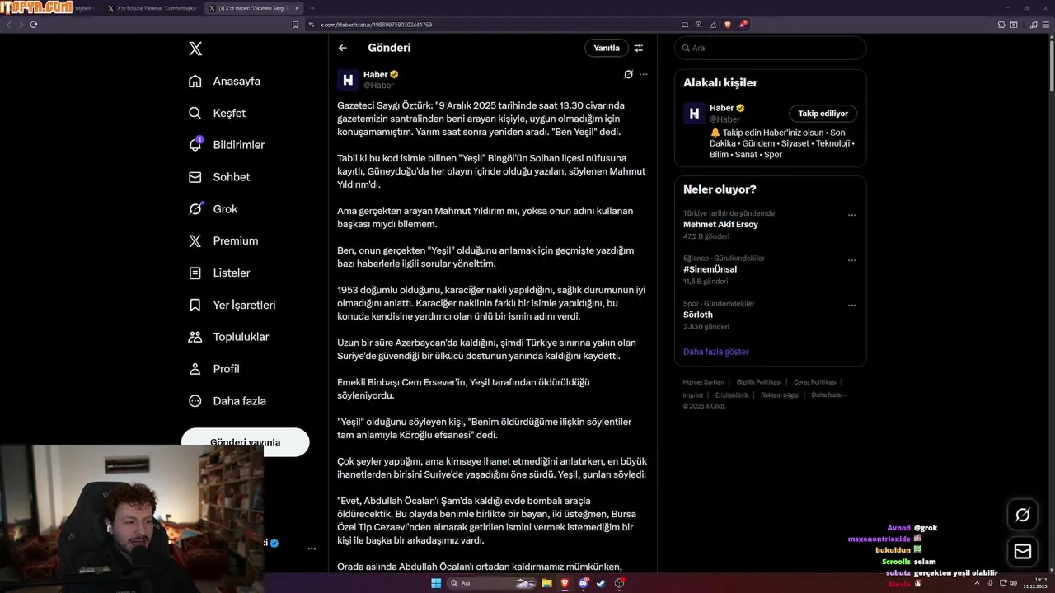Show hidden system tray icons
Image resolution: width=1055 pixels, height=593 pixels.
(978, 583)
